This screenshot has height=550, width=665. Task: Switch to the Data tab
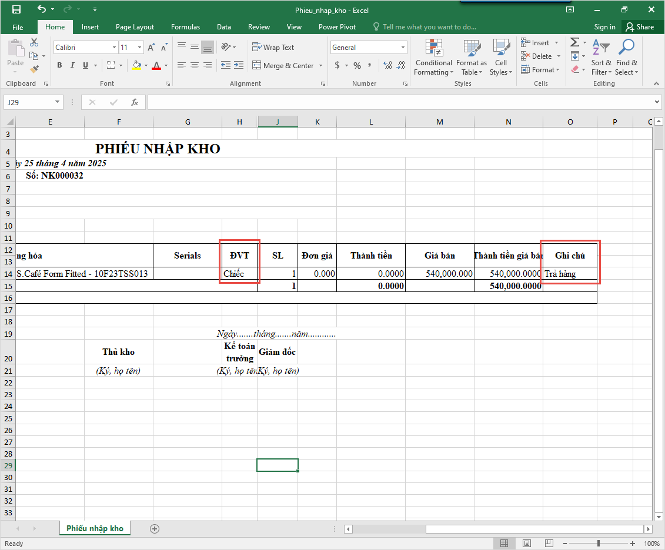(x=224, y=27)
